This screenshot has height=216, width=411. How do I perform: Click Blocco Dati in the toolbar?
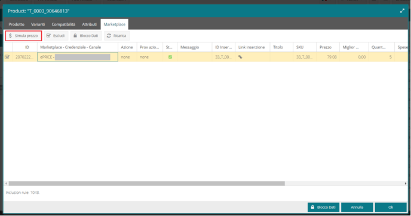[x=86, y=36]
